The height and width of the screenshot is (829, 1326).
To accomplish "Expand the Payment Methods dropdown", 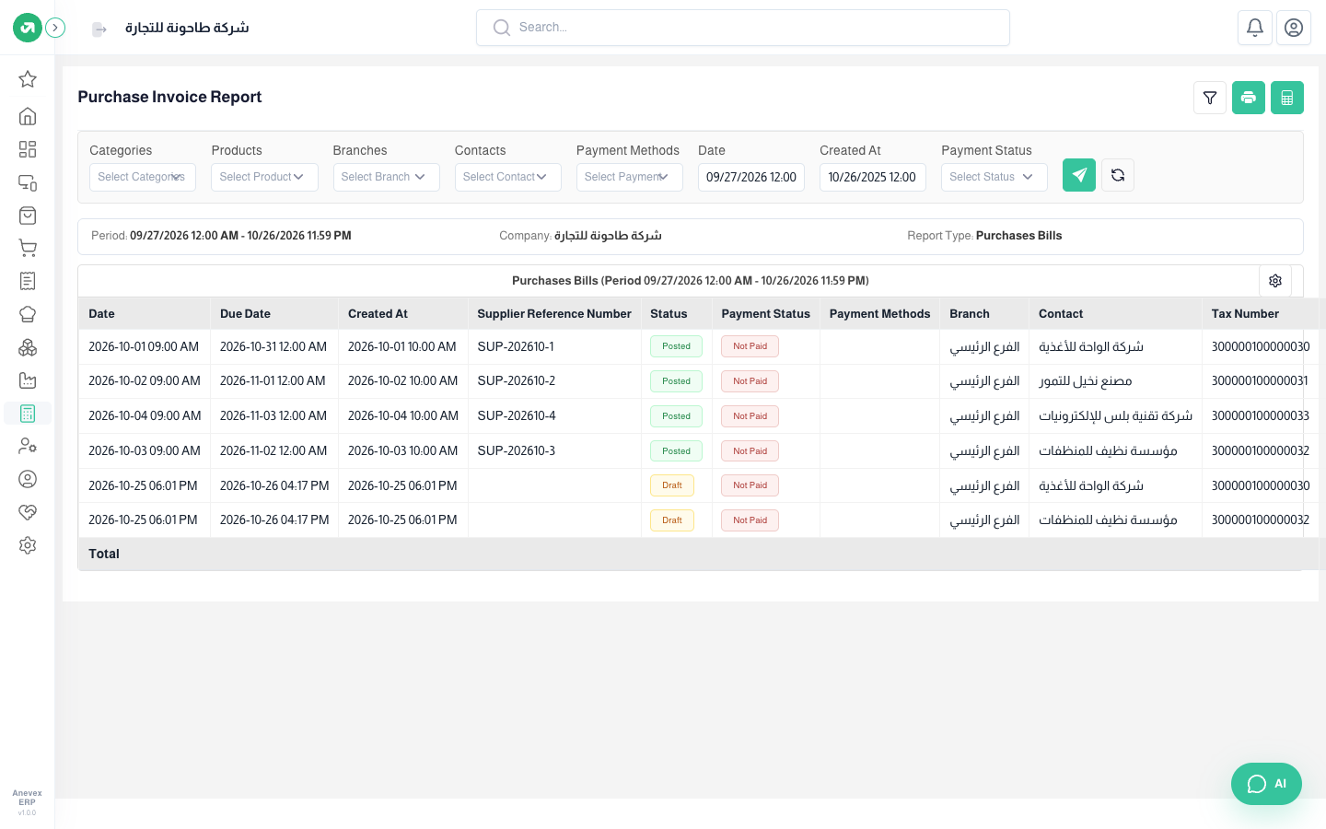I will (x=630, y=177).
